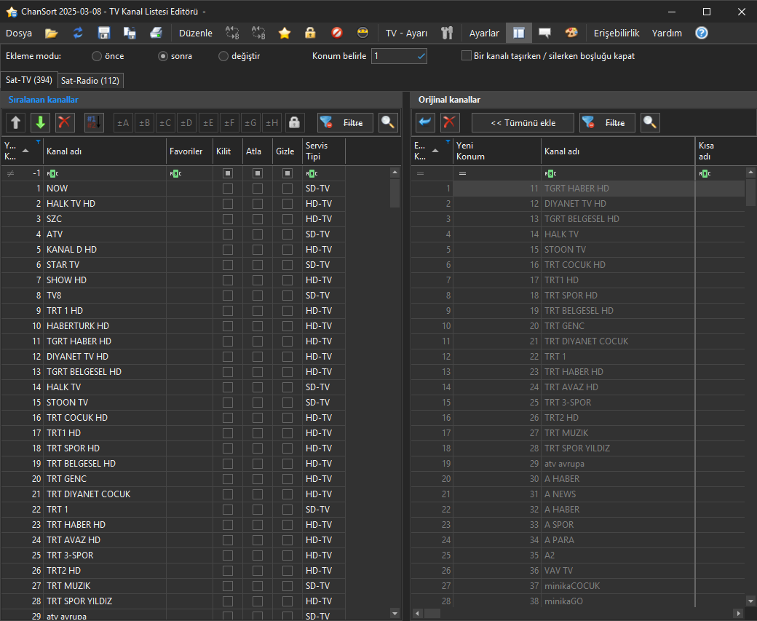Click Servis Tipi filter cell
The image size is (757, 621).
[x=324, y=173]
